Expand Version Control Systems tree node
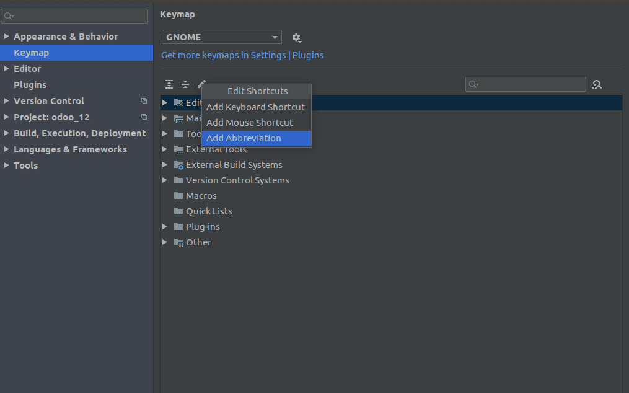The height and width of the screenshot is (393, 629). click(x=164, y=180)
